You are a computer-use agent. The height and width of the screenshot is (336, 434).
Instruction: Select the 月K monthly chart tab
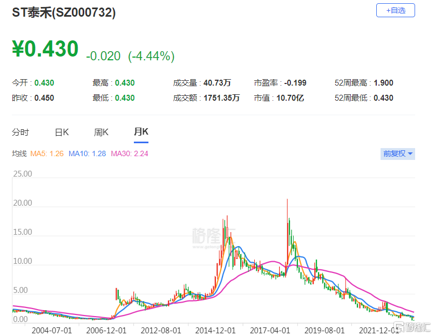pyautogui.click(x=141, y=132)
